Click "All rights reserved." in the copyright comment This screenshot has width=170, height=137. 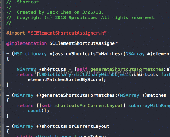[x=128, y=18]
